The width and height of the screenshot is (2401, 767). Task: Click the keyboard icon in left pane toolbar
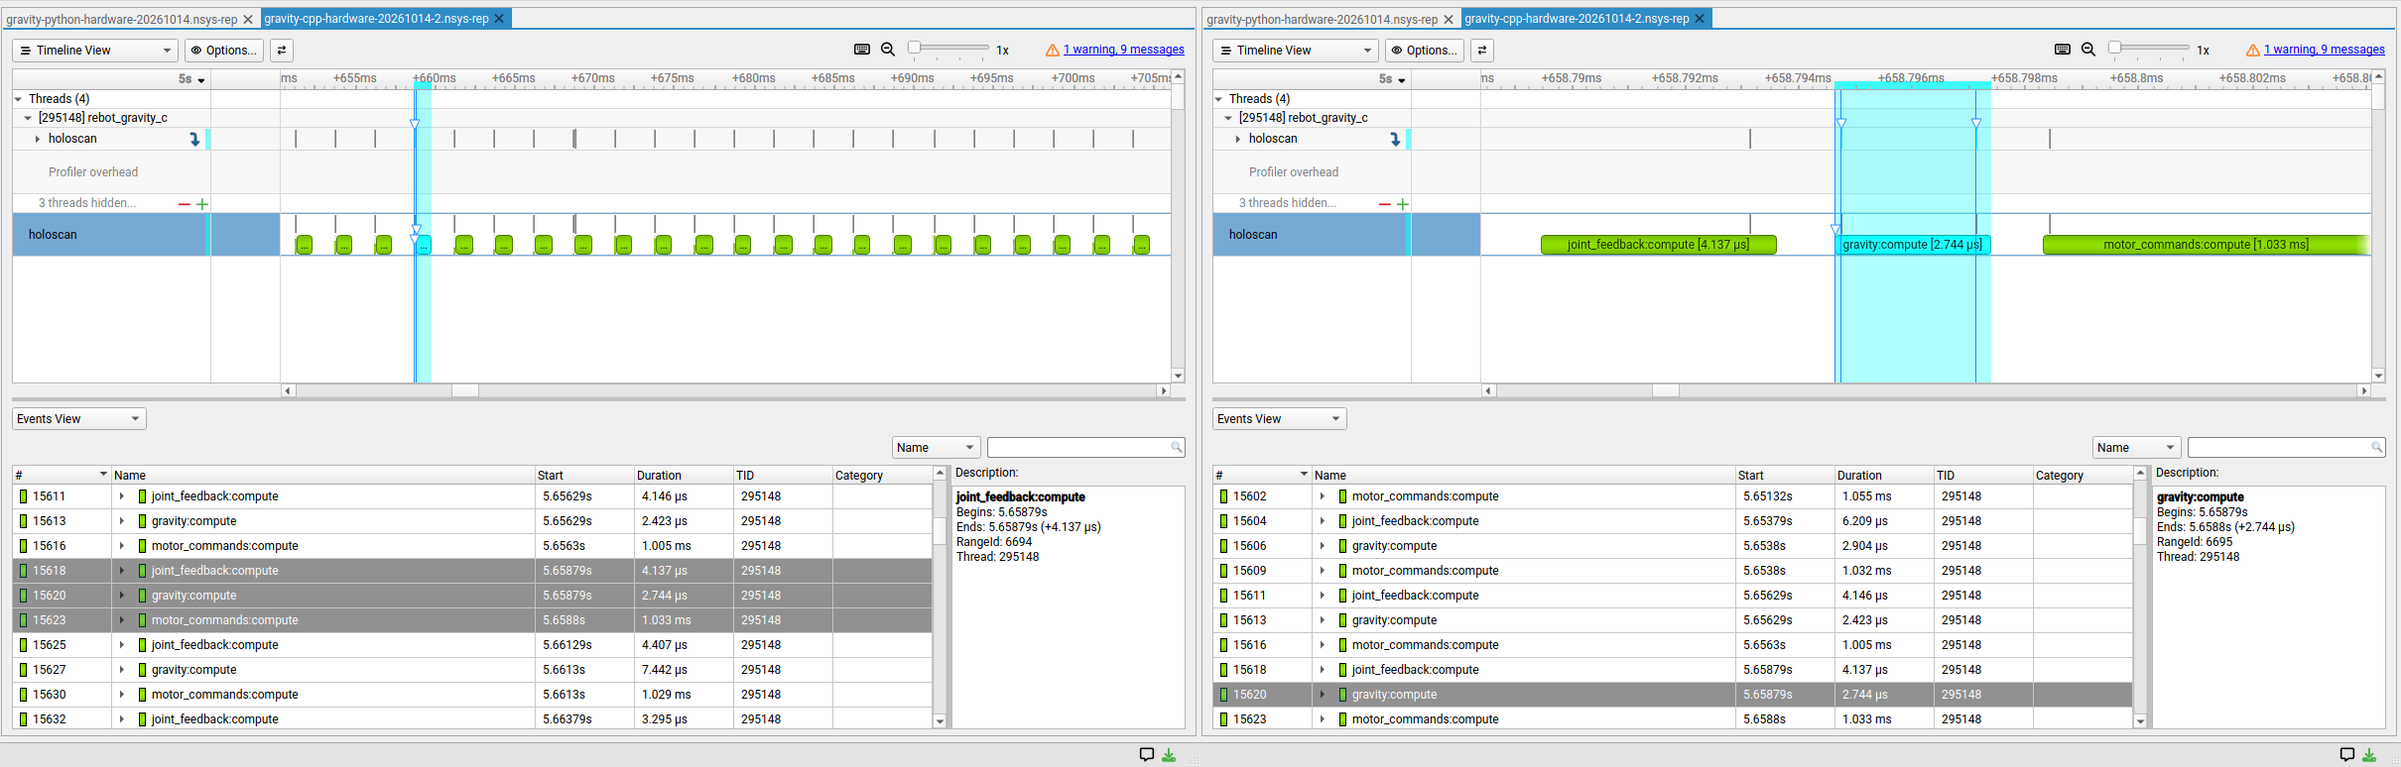(862, 50)
